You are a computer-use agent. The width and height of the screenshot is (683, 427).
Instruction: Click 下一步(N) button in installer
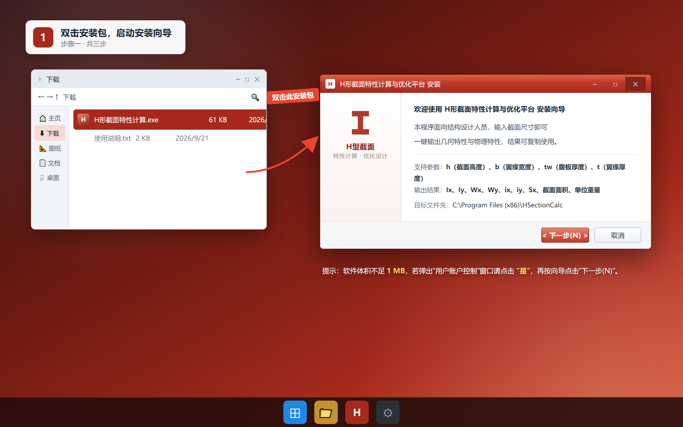click(565, 235)
